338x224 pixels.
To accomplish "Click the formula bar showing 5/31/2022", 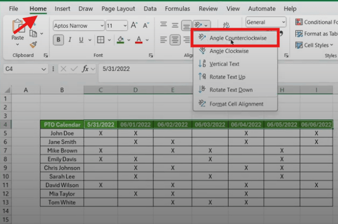I will (x=146, y=69).
